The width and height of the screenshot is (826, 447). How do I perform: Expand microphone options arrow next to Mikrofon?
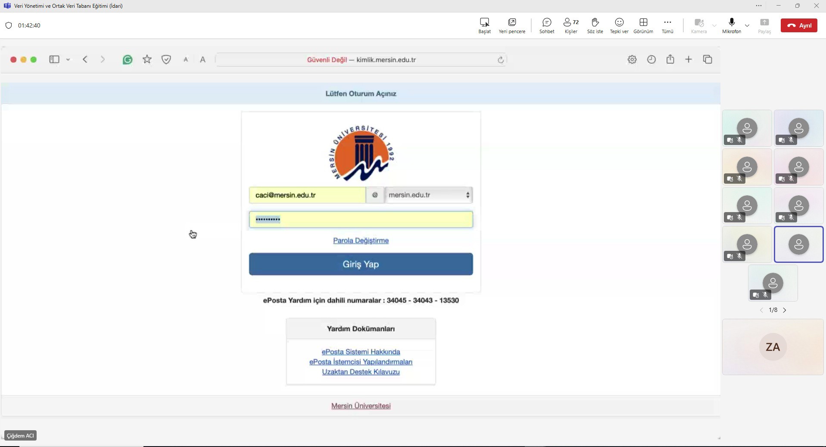[x=747, y=25]
